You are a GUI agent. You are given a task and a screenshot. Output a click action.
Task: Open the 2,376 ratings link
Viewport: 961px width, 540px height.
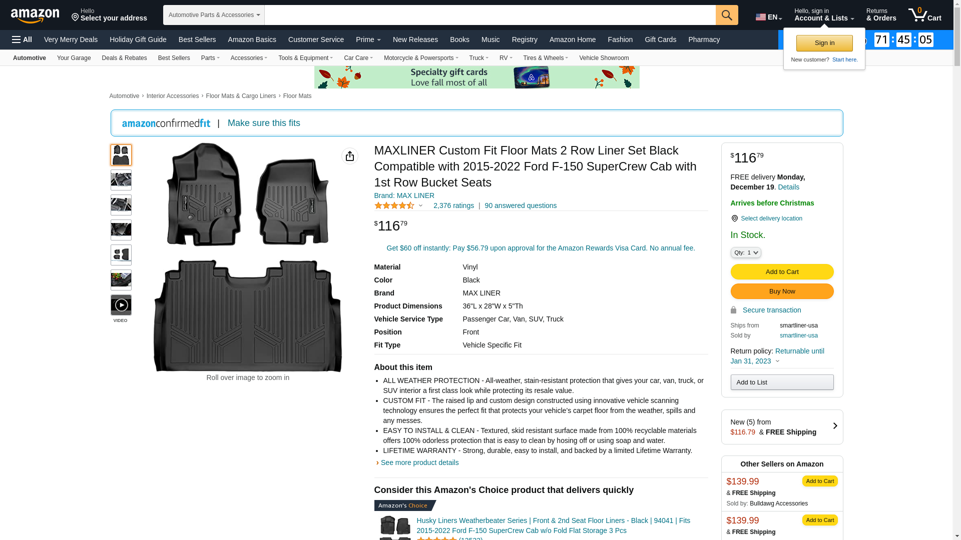pyautogui.click(x=453, y=205)
